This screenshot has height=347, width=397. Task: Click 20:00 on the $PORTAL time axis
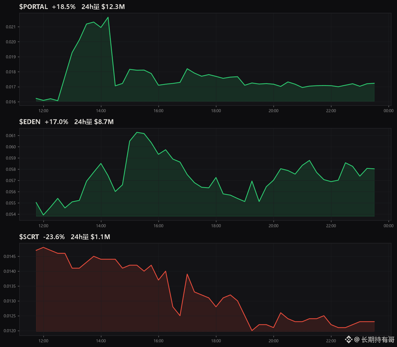click(x=274, y=111)
